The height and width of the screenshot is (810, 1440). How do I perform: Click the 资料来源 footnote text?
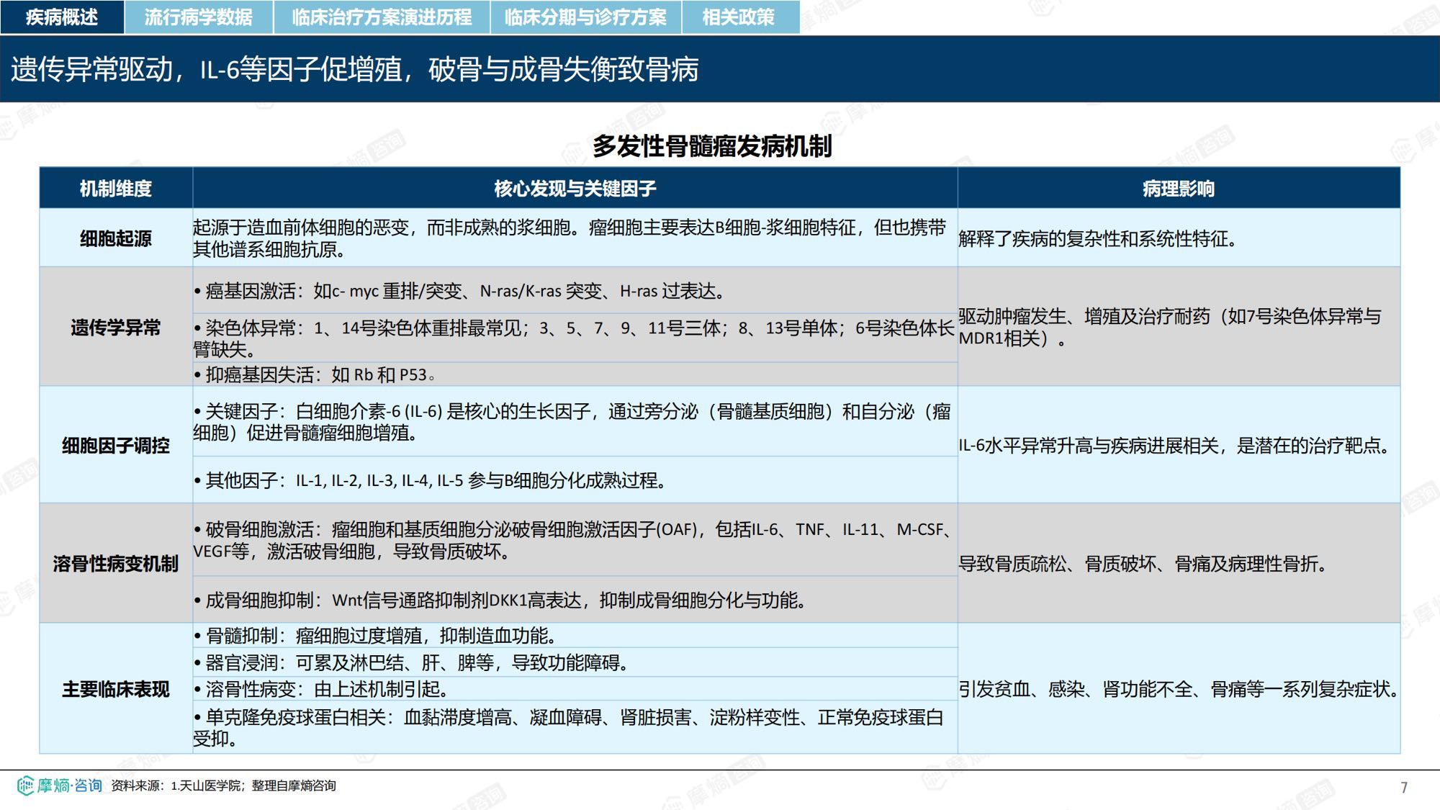point(223,786)
